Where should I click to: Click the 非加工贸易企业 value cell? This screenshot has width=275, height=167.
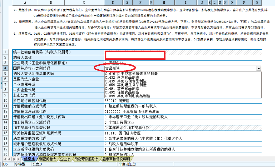click(x=183, y=122)
